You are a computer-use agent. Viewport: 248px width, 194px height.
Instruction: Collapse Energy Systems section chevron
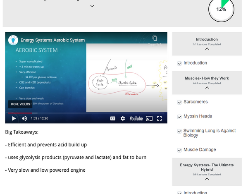pos(207,179)
